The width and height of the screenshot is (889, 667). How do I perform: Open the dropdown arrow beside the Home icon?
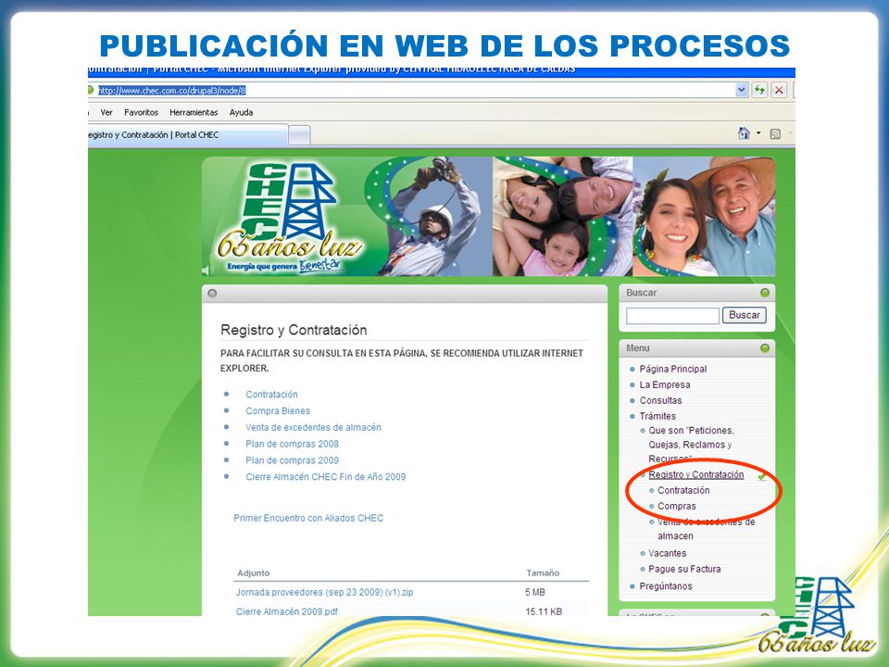click(x=758, y=133)
